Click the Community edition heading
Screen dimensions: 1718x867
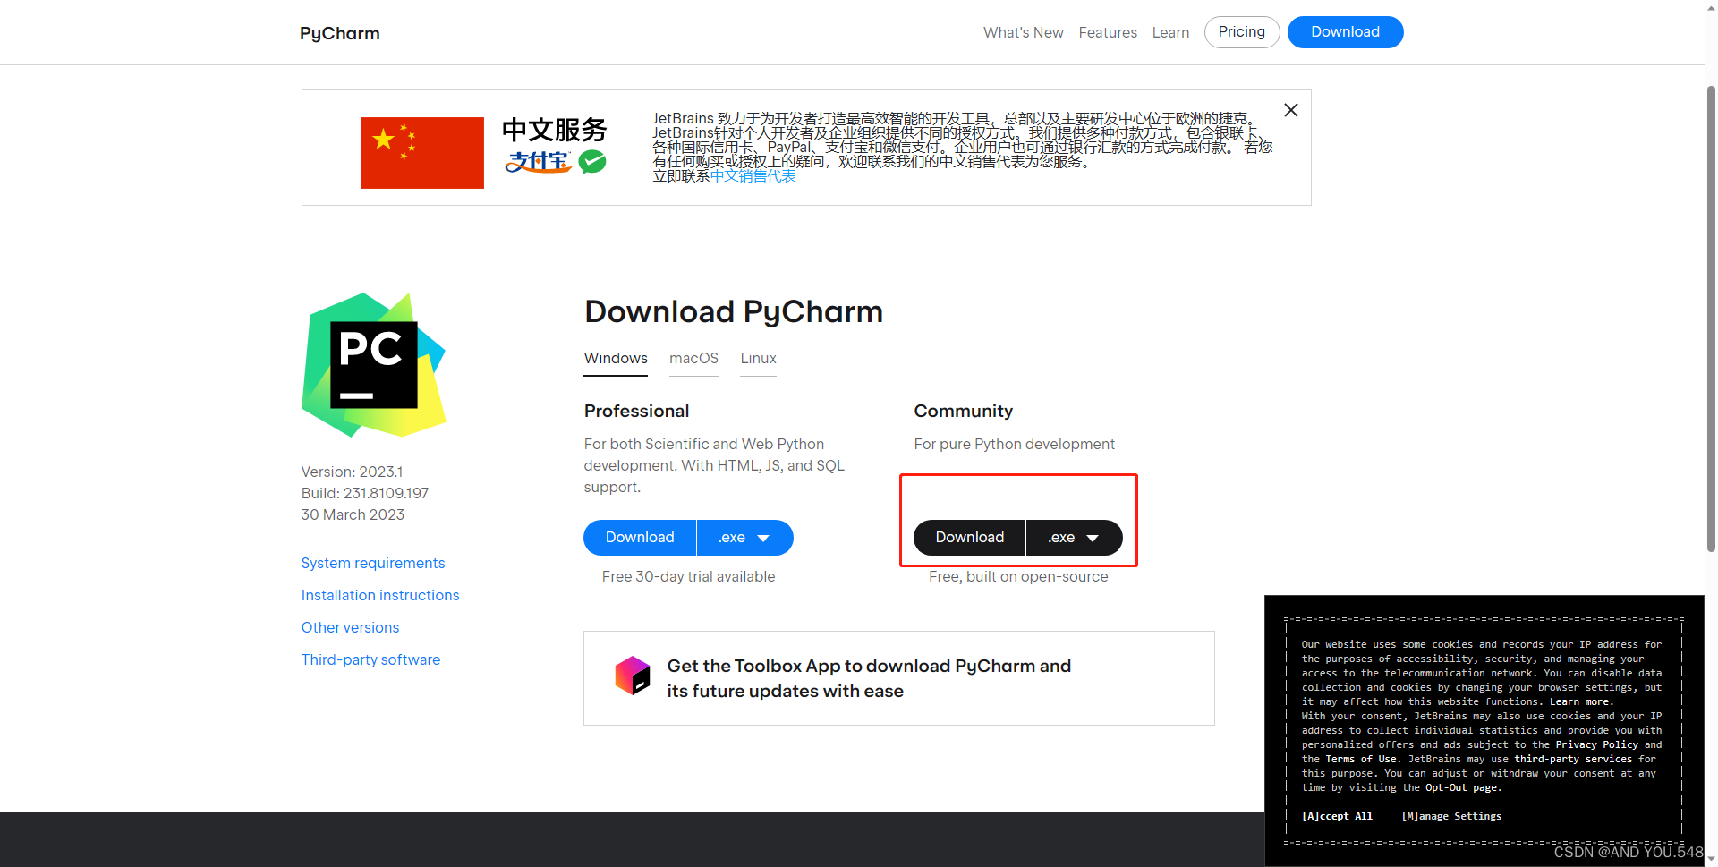coord(963,411)
